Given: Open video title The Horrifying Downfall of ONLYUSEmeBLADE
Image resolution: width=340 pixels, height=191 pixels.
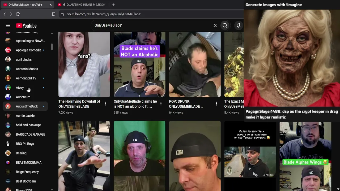Looking at the screenshot, I should (x=79, y=104).
